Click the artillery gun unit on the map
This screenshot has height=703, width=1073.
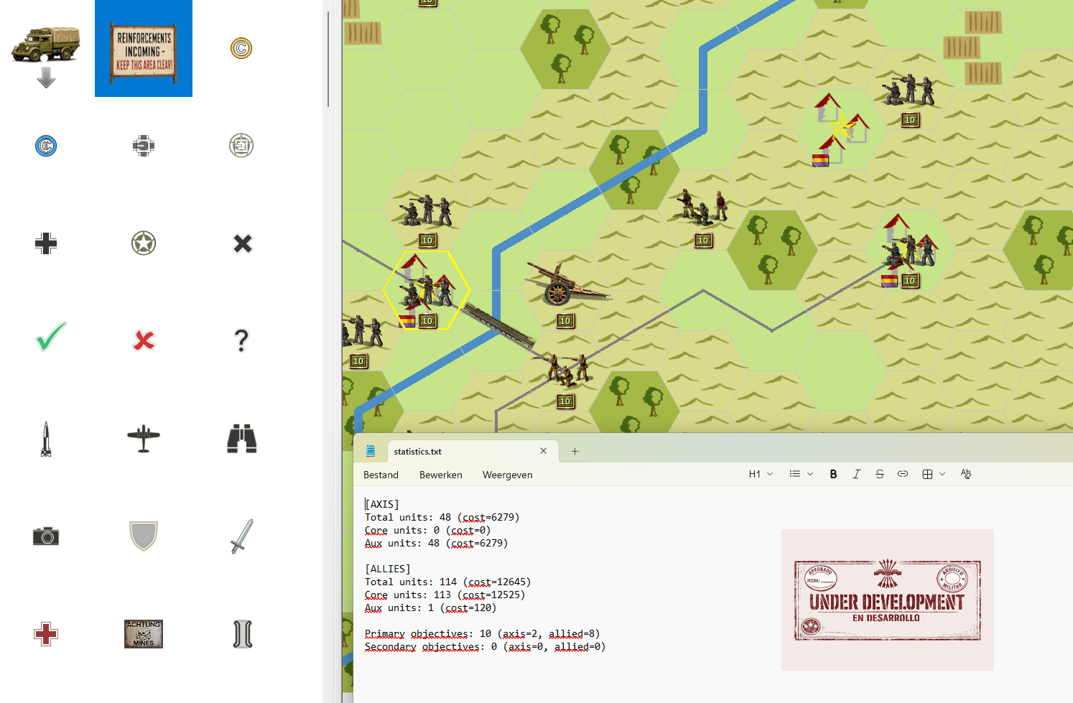pyautogui.click(x=567, y=284)
